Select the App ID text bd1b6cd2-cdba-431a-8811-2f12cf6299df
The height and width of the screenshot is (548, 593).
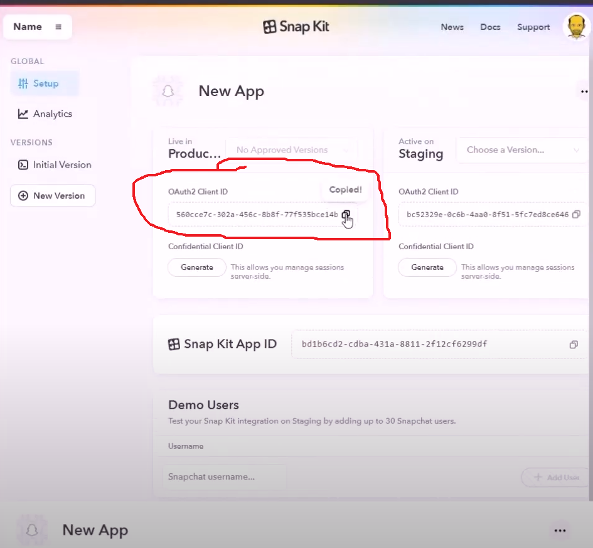click(394, 344)
